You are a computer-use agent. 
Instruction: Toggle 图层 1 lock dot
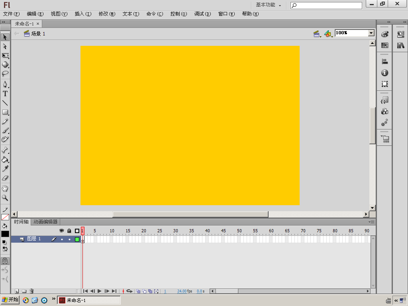click(x=69, y=239)
